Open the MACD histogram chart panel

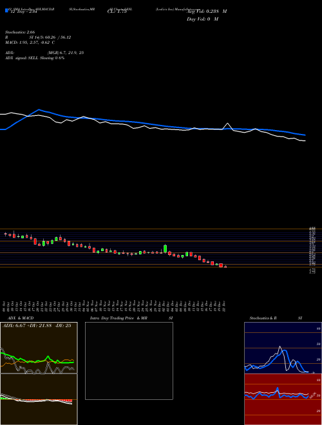39,399
